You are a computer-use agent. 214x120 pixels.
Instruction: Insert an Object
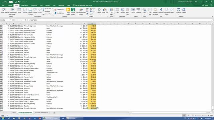[x=172, y=11]
